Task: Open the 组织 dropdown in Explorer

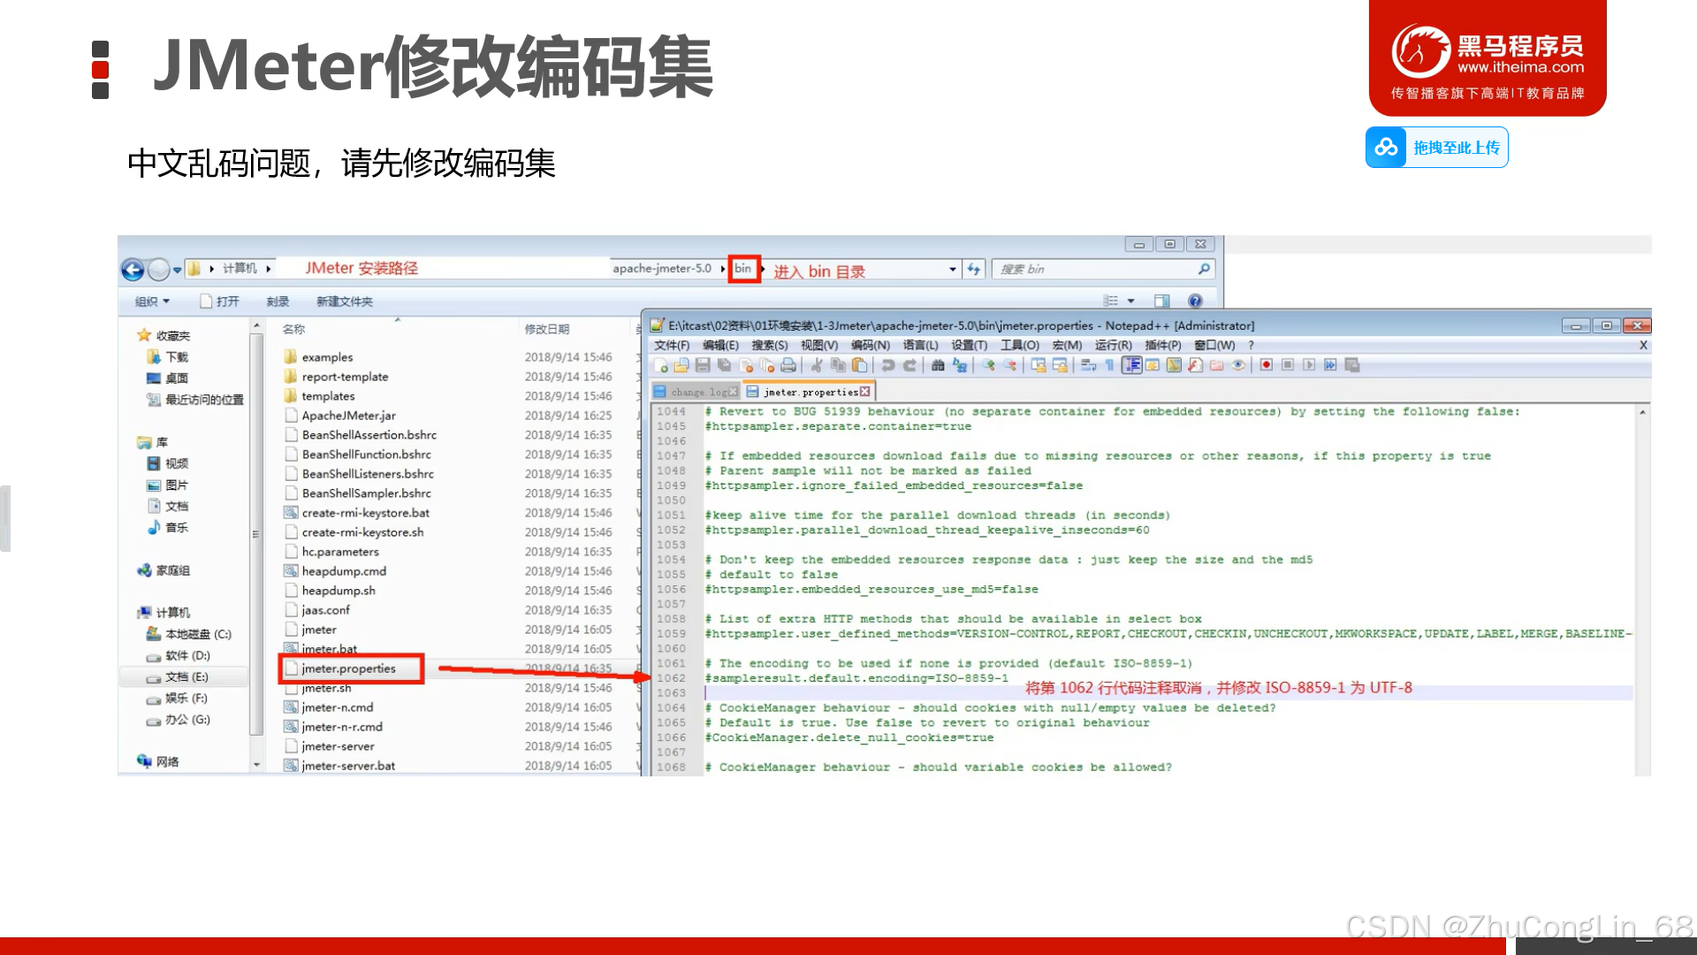Action: [152, 302]
